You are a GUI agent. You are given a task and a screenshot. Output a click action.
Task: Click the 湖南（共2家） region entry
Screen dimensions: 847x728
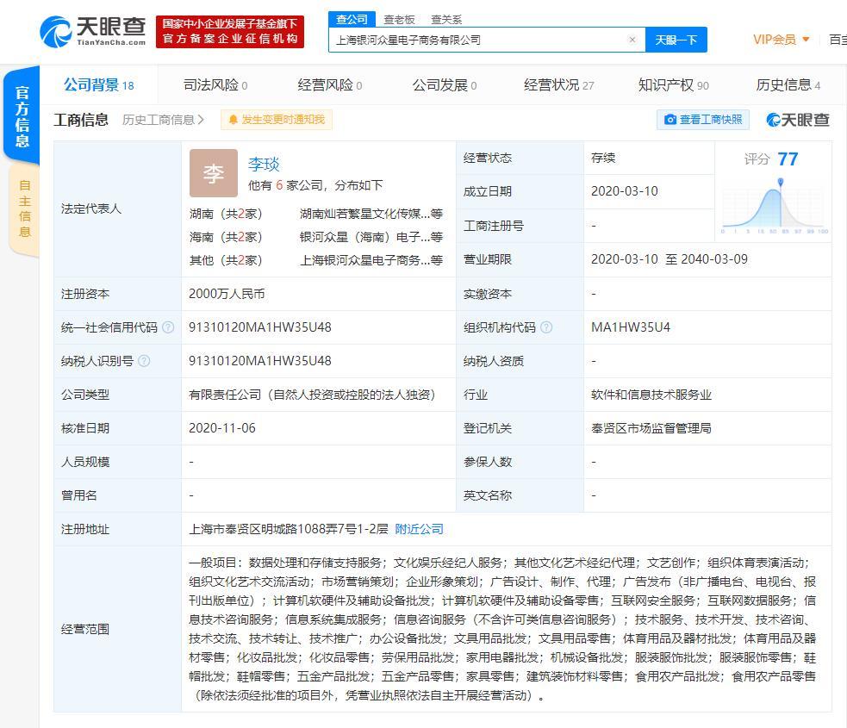click(x=226, y=214)
